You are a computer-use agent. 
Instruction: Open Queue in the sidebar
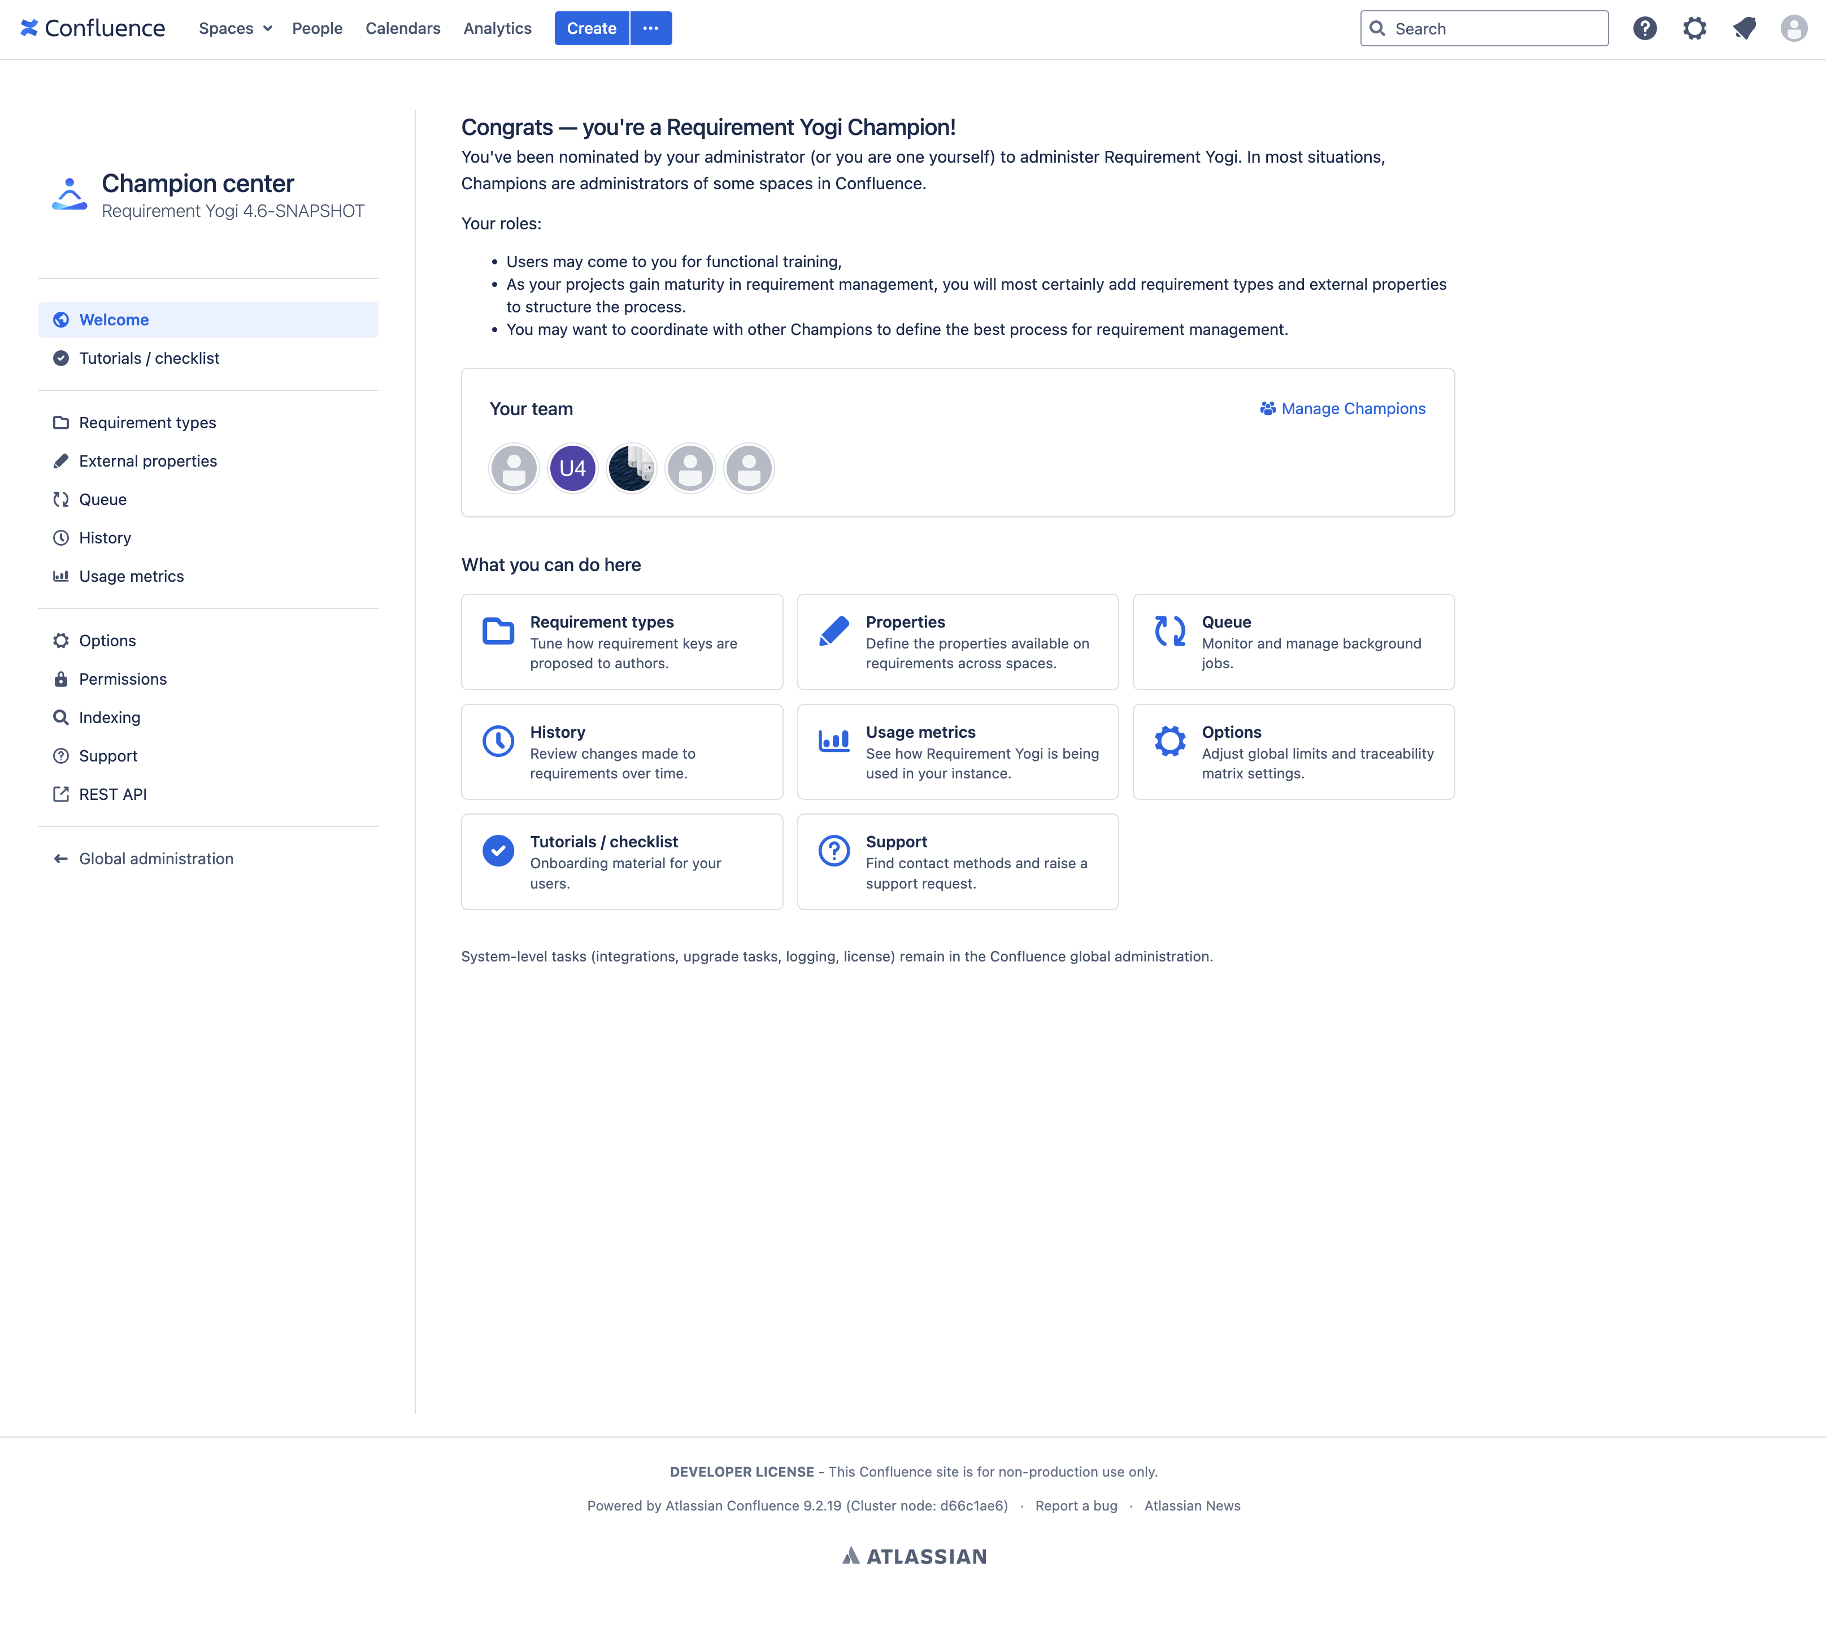click(x=208, y=500)
